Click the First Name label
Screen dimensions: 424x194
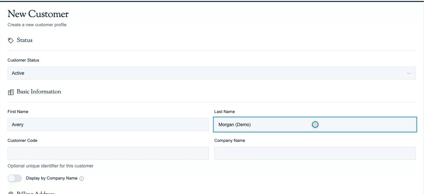point(18,112)
